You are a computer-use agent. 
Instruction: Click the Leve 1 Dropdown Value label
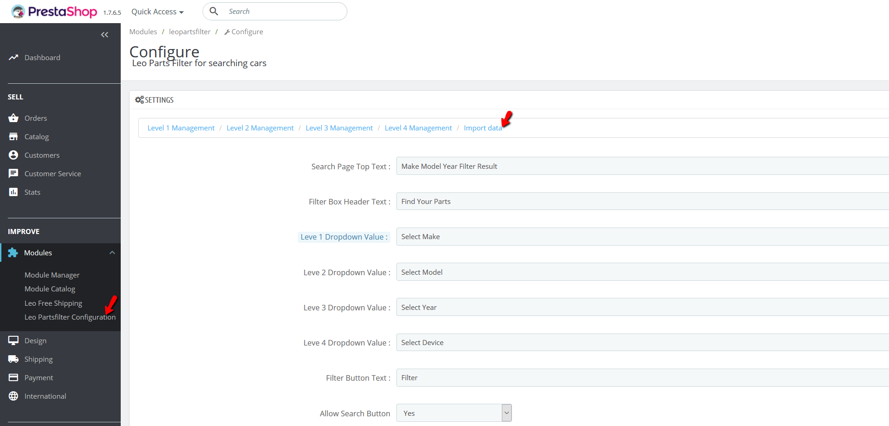(344, 237)
